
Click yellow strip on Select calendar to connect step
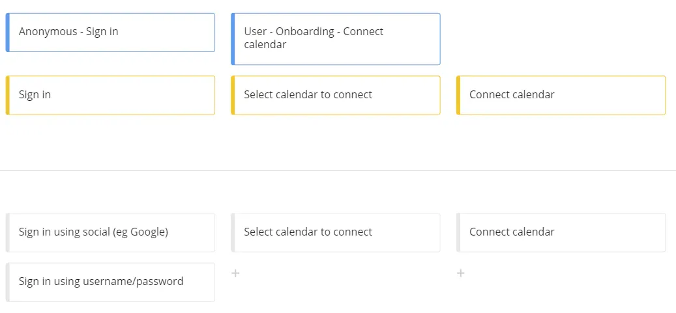click(233, 95)
